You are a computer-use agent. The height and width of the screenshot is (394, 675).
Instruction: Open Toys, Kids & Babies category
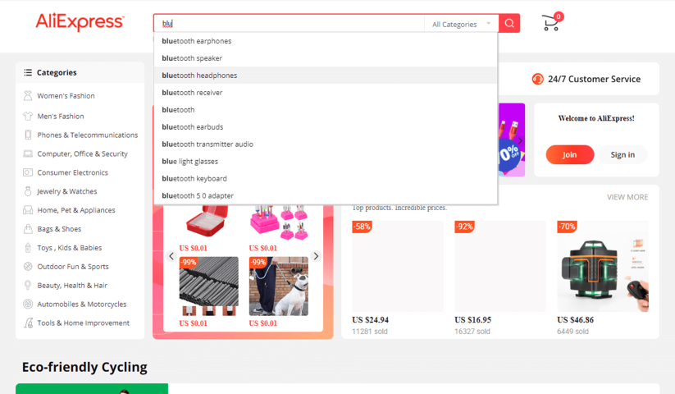click(70, 248)
